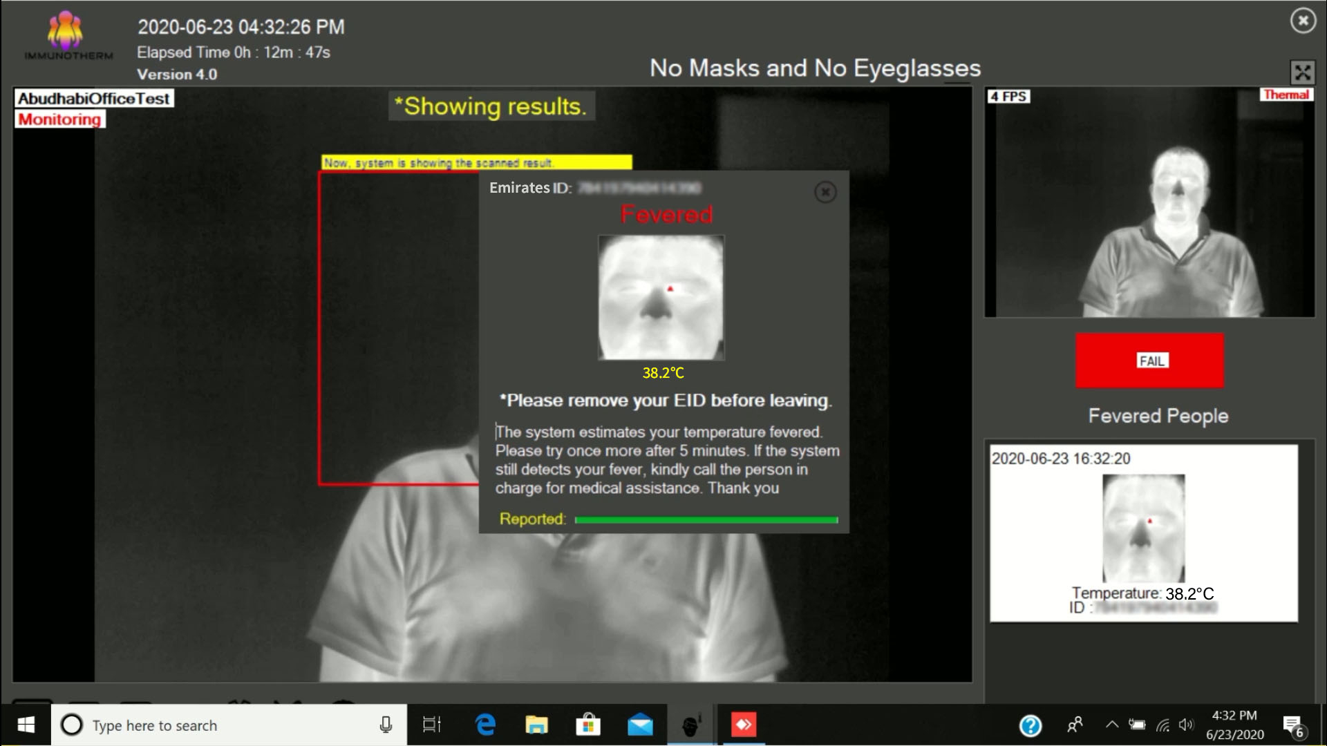Screen dimensions: 1327x746
Task: Click the volume speaker tray icon
Action: pyautogui.click(x=1186, y=725)
